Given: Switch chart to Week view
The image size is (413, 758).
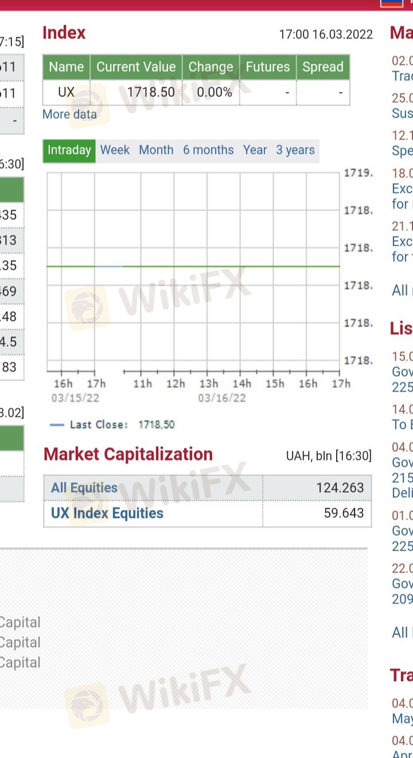Looking at the screenshot, I should coord(115,150).
